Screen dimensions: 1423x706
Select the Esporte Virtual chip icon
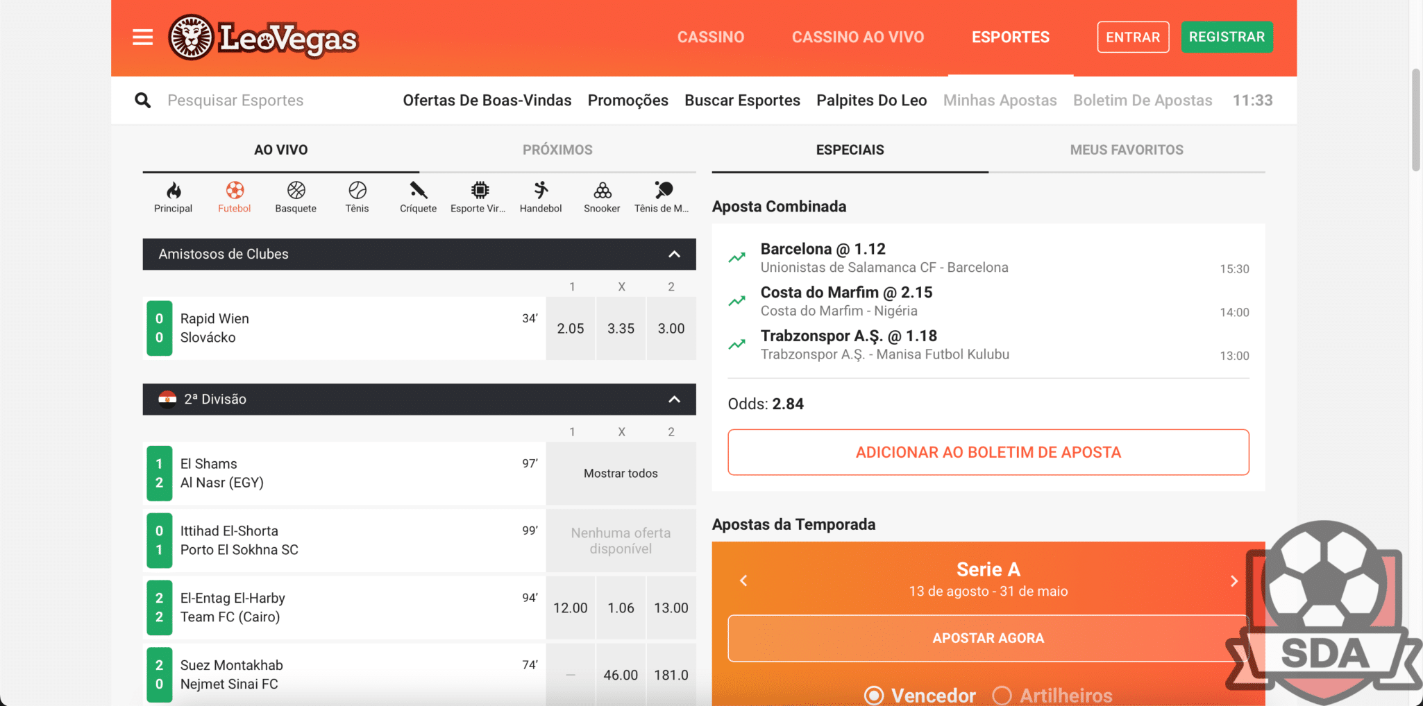[x=479, y=197]
